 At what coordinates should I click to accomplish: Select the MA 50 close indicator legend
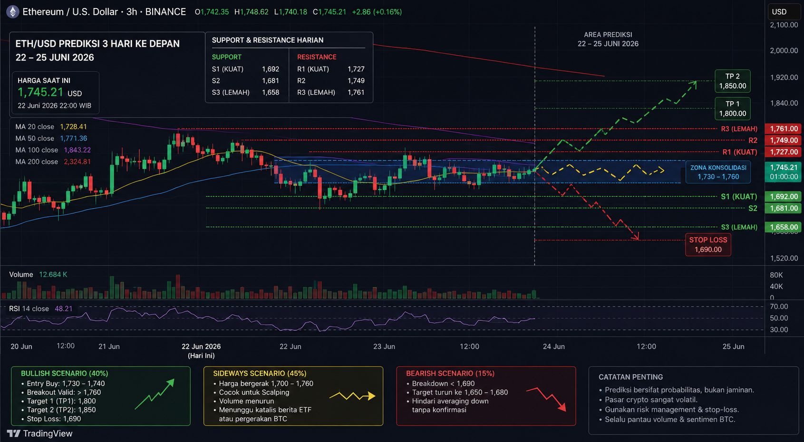[x=51, y=138]
